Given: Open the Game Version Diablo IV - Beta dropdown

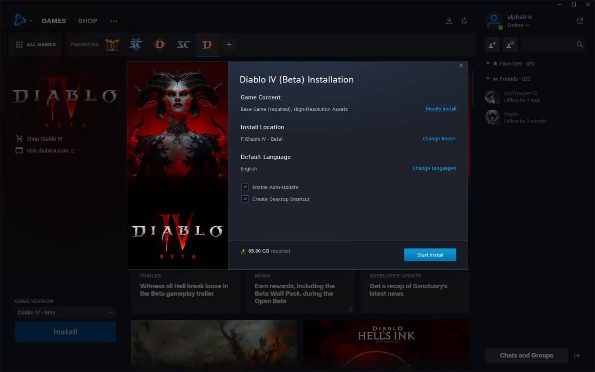Looking at the screenshot, I should [65, 312].
